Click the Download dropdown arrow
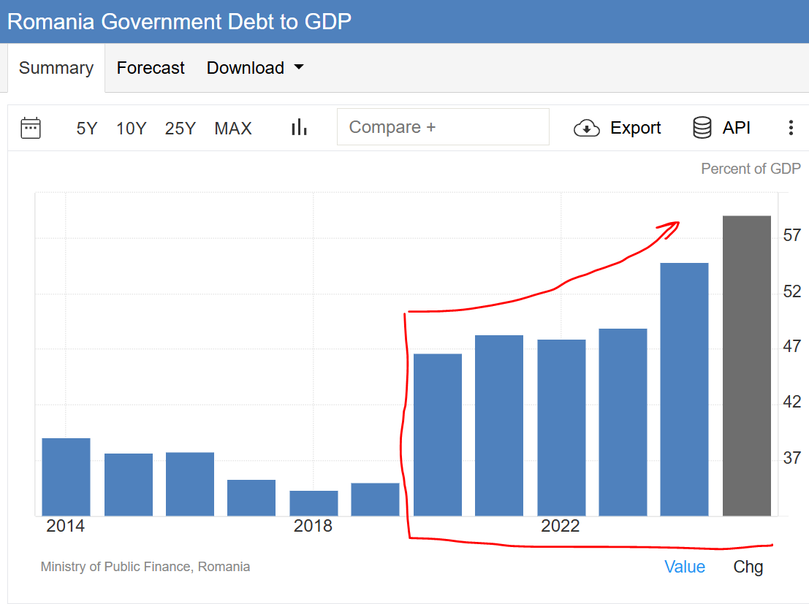Image resolution: width=809 pixels, height=604 pixels. tap(298, 67)
